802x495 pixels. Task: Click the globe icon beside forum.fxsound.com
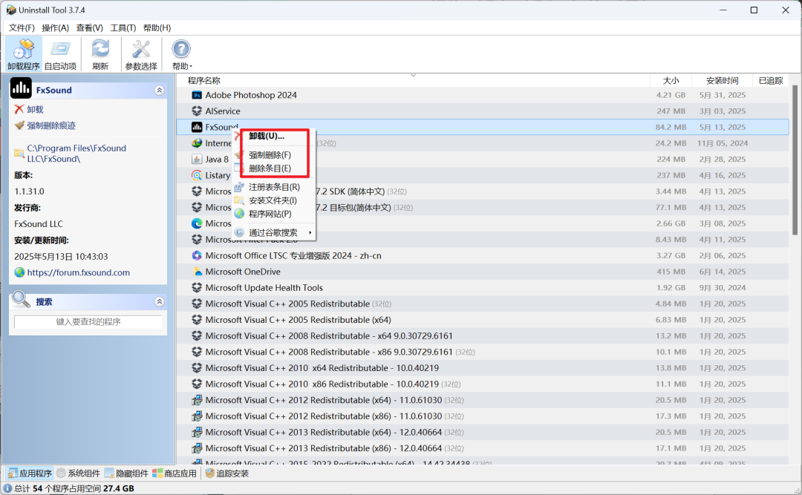(19, 272)
